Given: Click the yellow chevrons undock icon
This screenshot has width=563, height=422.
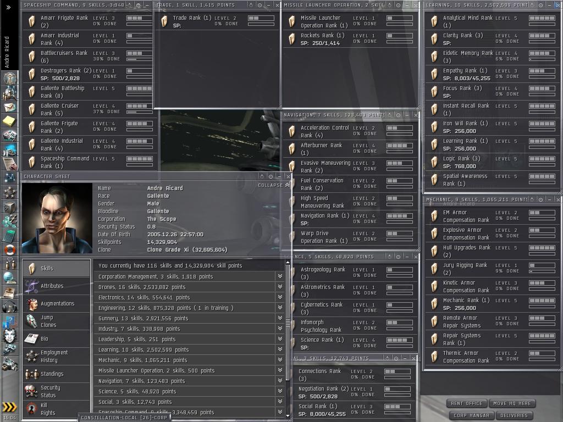Looking at the screenshot, I should (x=9, y=407).
